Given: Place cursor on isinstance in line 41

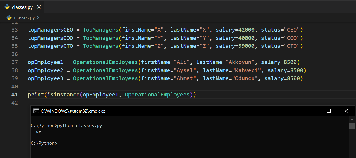Looking at the screenshot, I should click(65, 95).
